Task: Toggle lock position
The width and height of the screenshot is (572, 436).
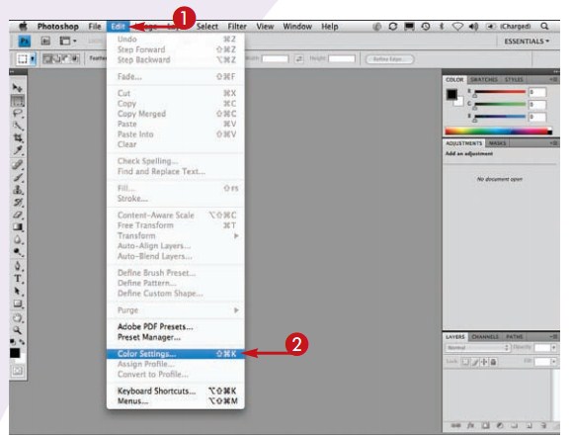Action: pyautogui.click(x=484, y=362)
